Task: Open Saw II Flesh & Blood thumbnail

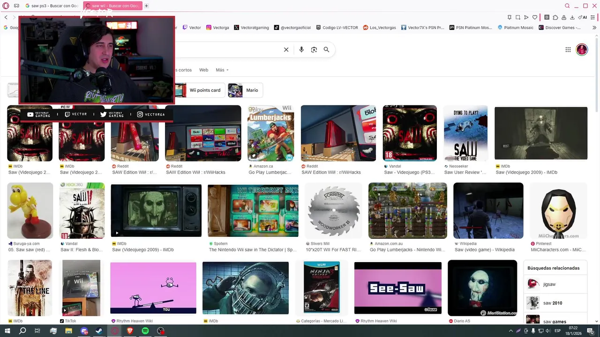Action: (x=82, y=211)
